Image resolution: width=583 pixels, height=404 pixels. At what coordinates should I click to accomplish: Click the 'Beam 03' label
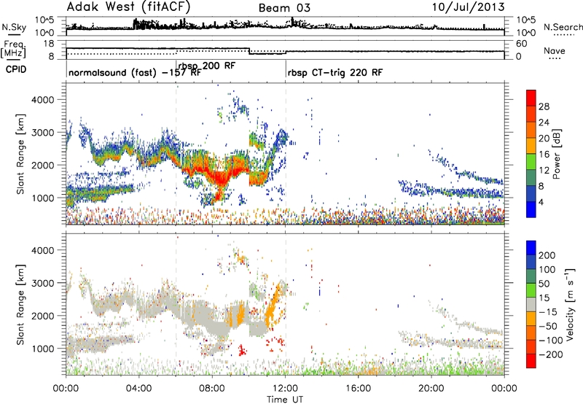[284, 8]
